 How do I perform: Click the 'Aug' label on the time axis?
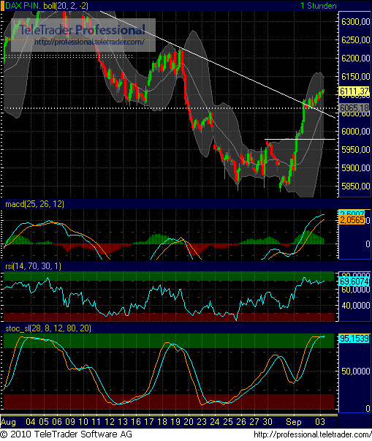point(8,422)
